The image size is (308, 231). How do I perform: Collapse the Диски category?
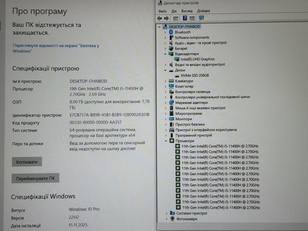[165, 70]
